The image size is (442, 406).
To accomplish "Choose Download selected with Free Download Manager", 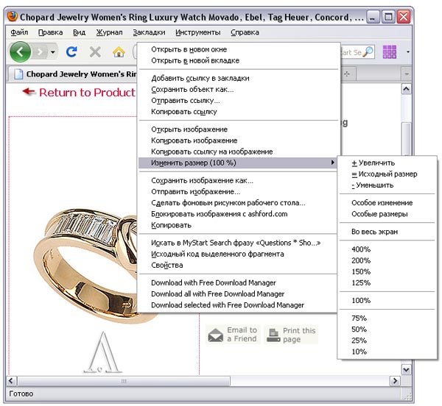I will tap(238, 305).
